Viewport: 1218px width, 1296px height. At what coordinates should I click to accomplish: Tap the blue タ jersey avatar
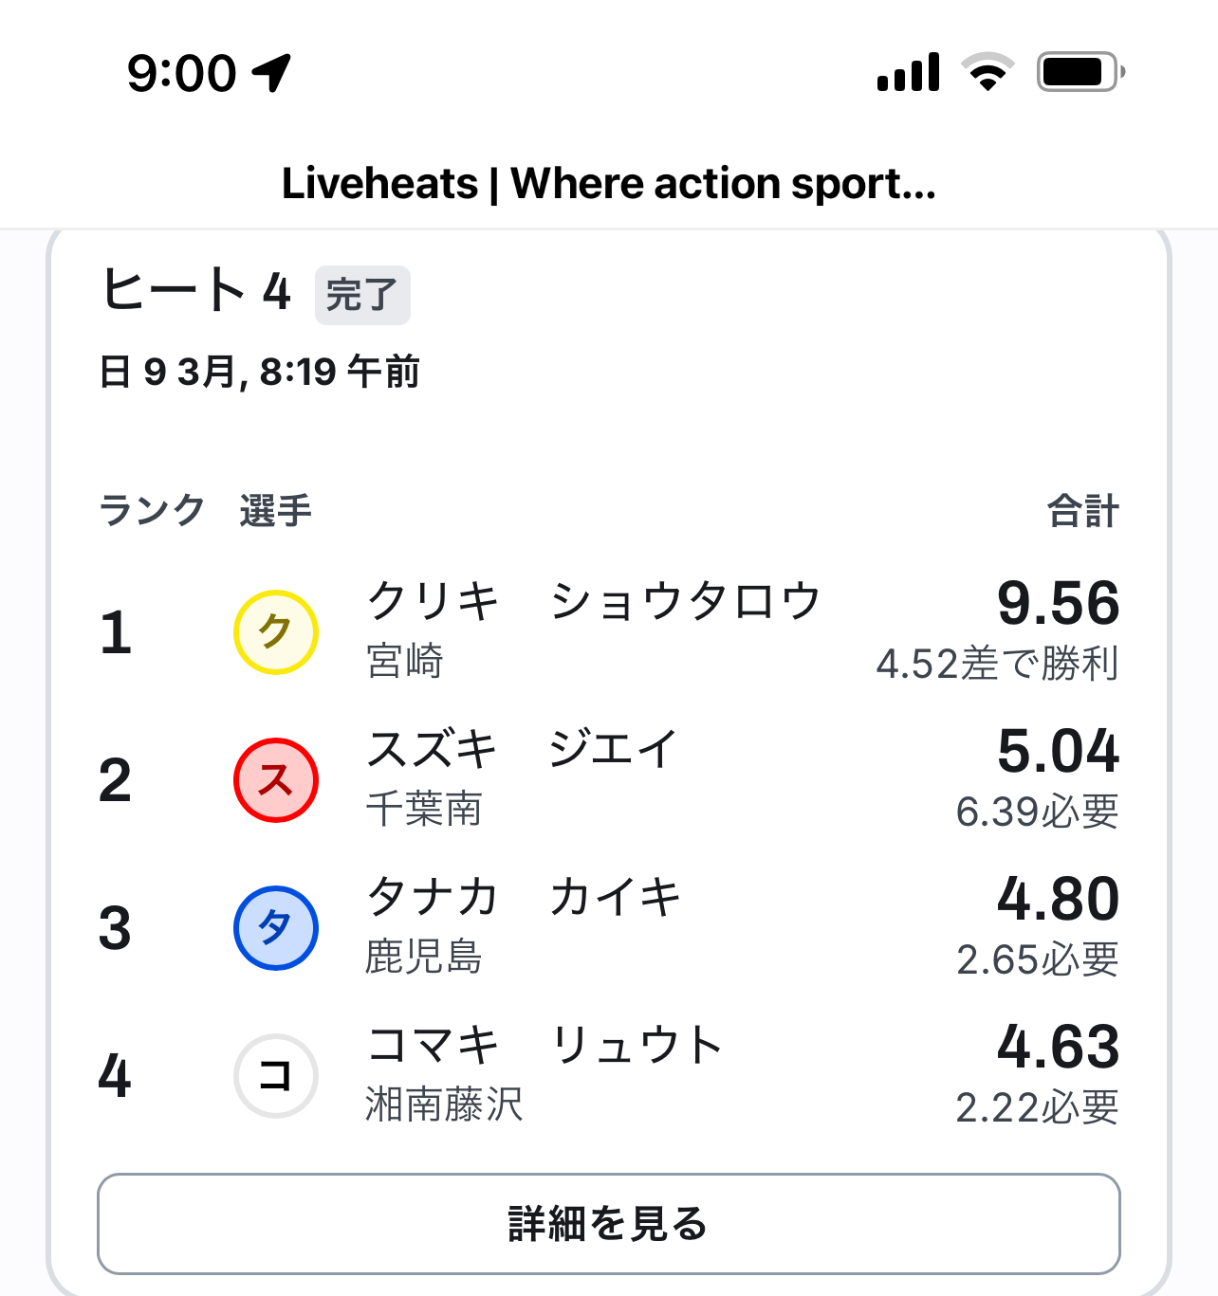(x=275, y=928)
